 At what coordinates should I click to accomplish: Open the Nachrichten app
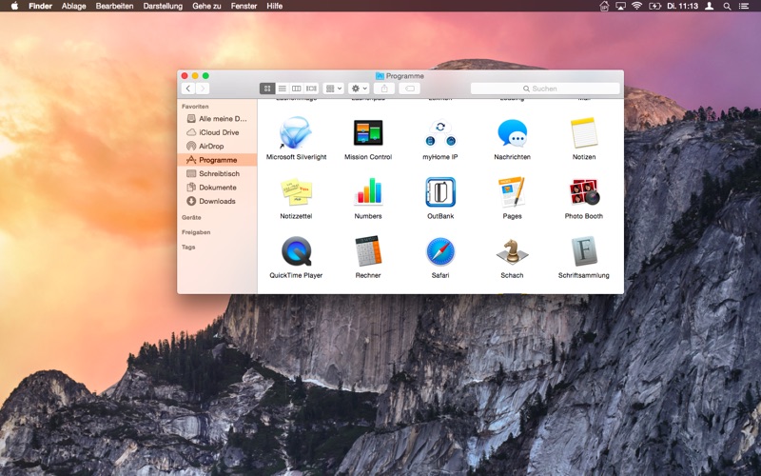click(512, 132)
